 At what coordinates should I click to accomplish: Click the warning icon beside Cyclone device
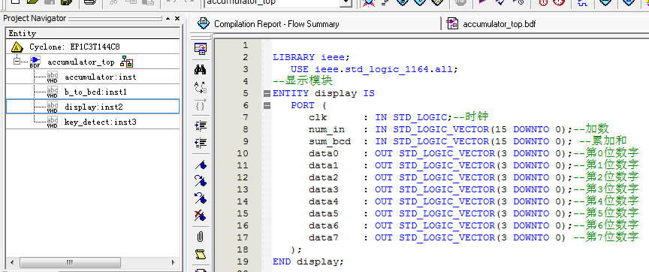pyautogui.click(x=17, y=47)
